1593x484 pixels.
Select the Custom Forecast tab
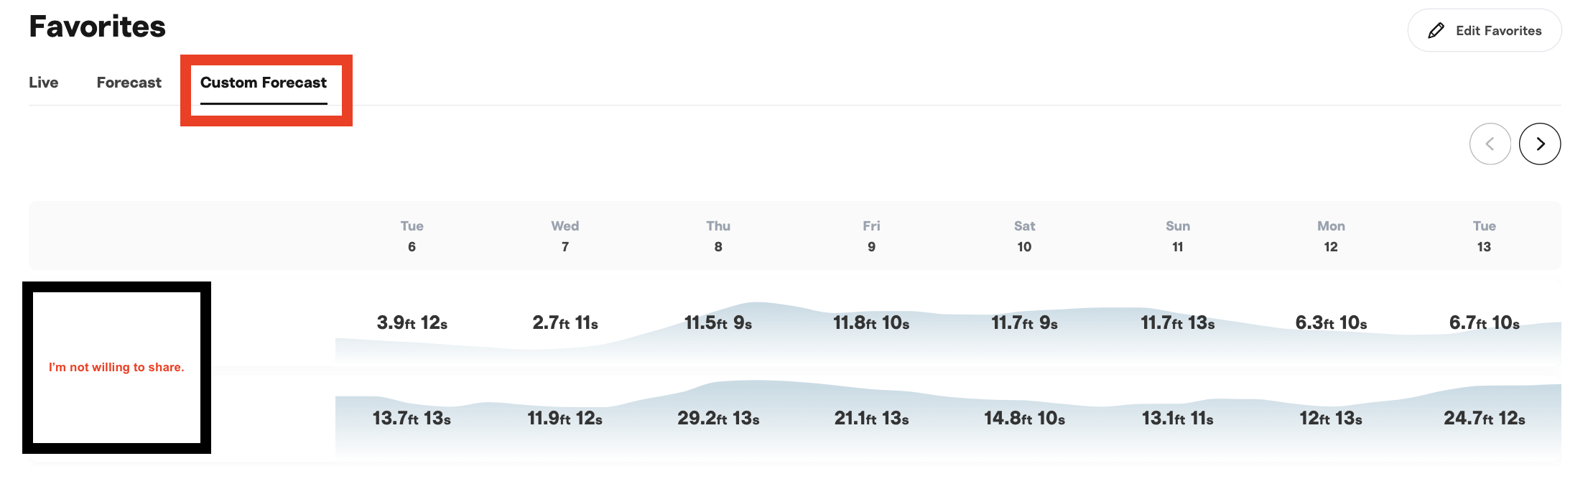(264, 83)
